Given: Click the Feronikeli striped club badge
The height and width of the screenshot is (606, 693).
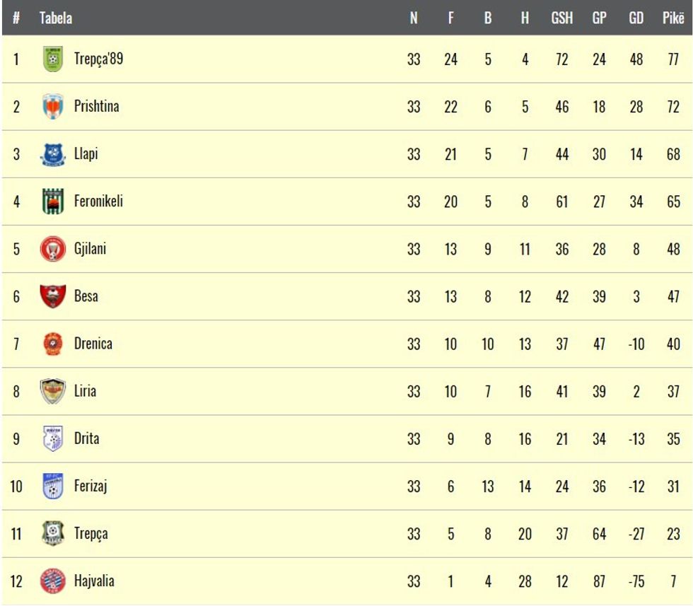Looking at the screenshot, I should 52,202.
